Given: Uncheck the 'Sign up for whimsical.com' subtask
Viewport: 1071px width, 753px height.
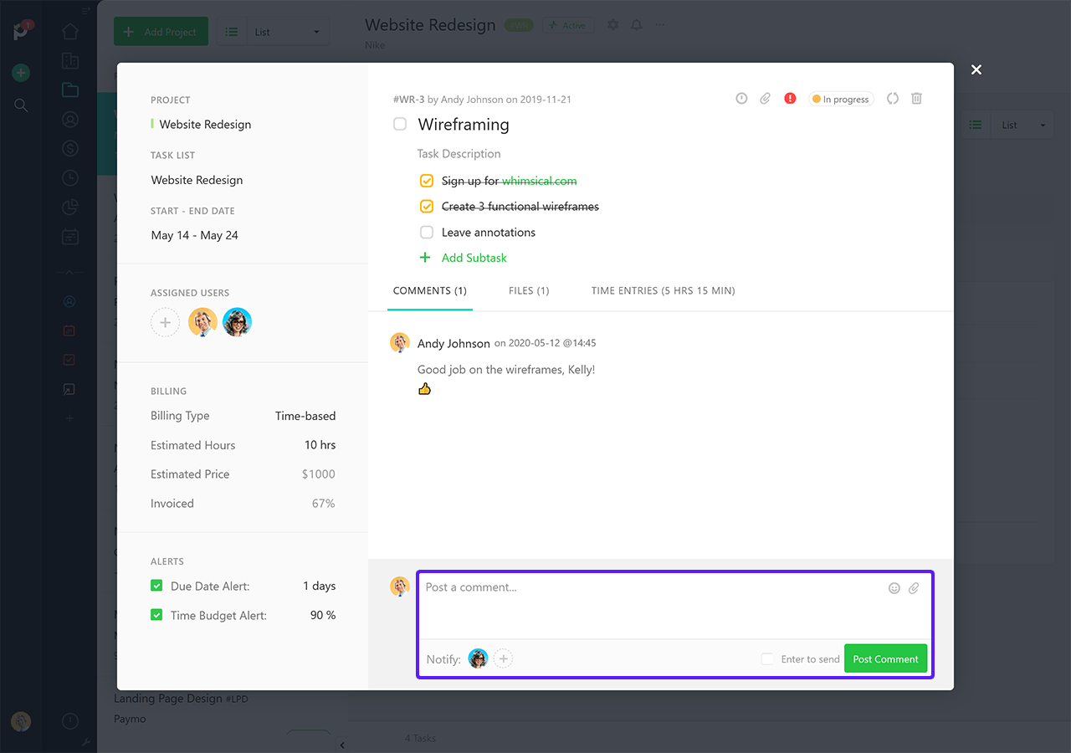Looking at the screenshot, I should pyautogui.click(x=427, y=181).
